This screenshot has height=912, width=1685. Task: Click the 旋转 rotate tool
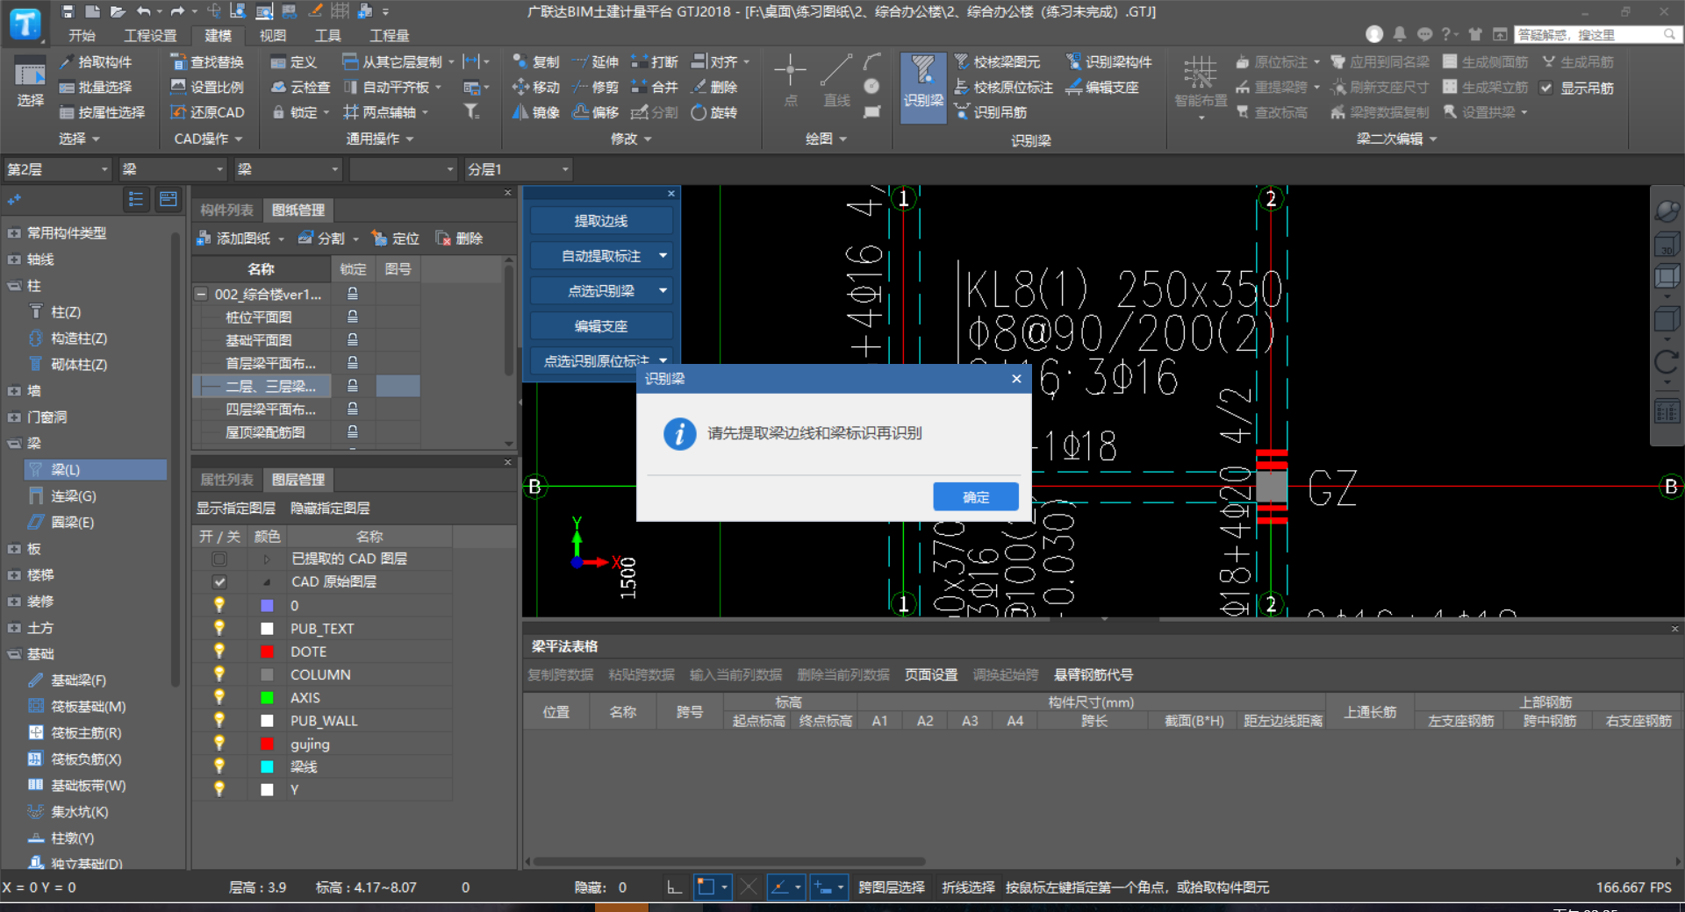click(714, 112)
